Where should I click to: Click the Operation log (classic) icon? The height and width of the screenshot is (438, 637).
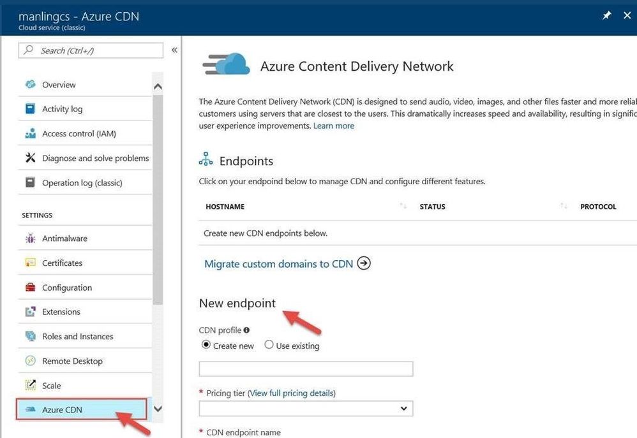pos(31,182)
